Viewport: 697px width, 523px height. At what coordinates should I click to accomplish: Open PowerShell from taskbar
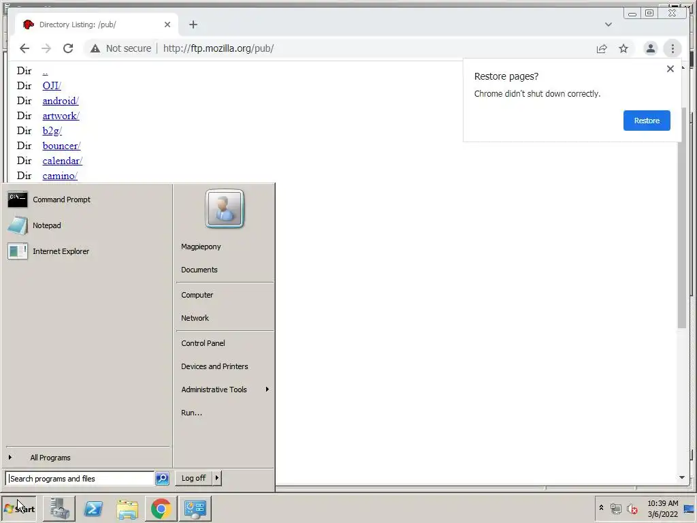pyautogui.click(x=93, y=509)
